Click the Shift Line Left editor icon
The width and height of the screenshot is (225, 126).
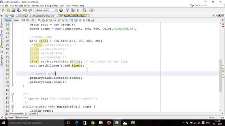coord(72,20)
